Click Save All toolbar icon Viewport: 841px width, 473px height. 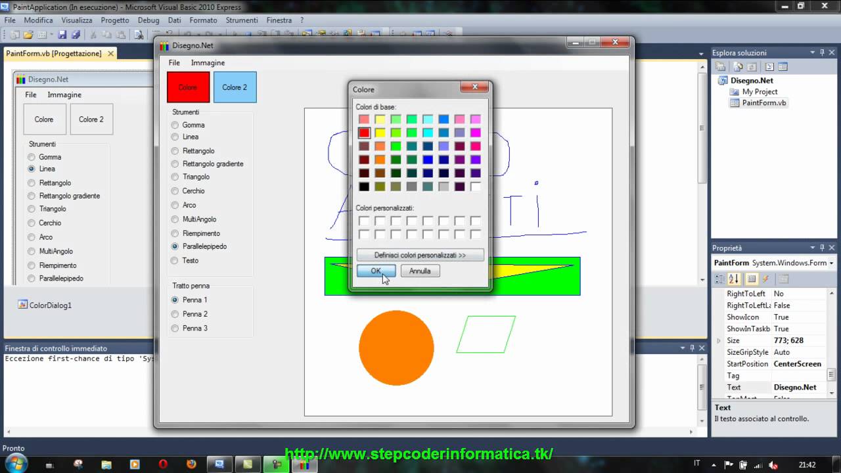76,35
